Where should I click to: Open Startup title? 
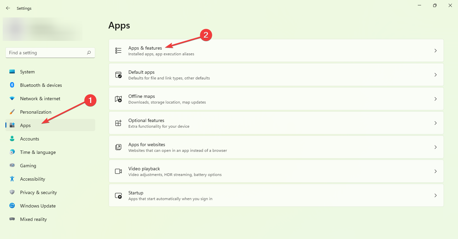coord(136,193)
